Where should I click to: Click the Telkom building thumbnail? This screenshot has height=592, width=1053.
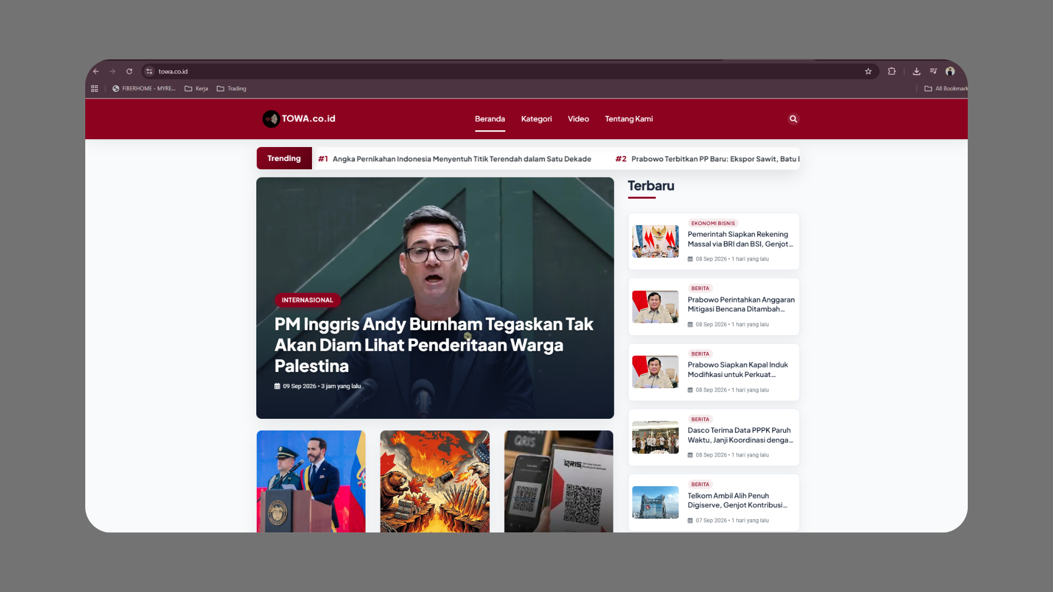[655, 502]
